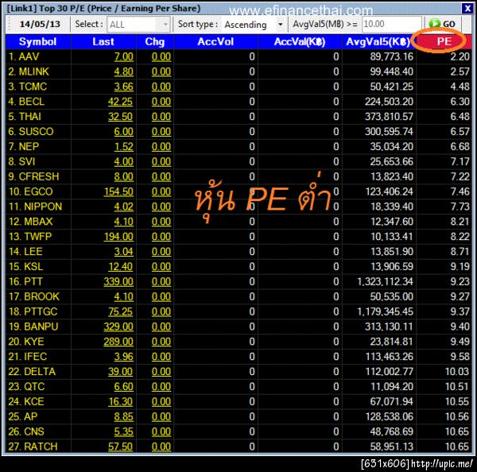
Task: Click the PE value 9.58
Action: [460, 357]
